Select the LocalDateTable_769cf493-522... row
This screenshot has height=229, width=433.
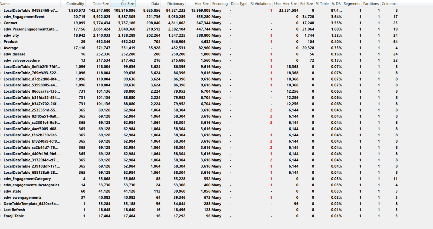click(x=199, y=73)
